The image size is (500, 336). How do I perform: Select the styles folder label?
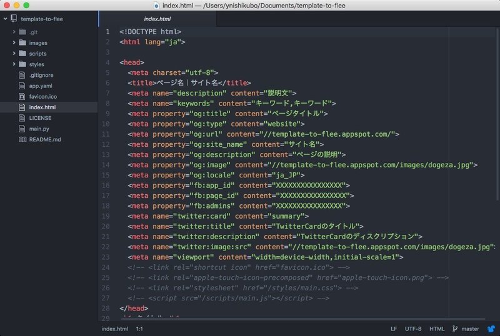[x=36, y=64]
